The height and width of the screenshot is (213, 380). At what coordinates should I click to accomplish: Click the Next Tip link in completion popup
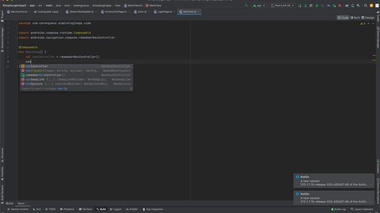pos(62,89)
